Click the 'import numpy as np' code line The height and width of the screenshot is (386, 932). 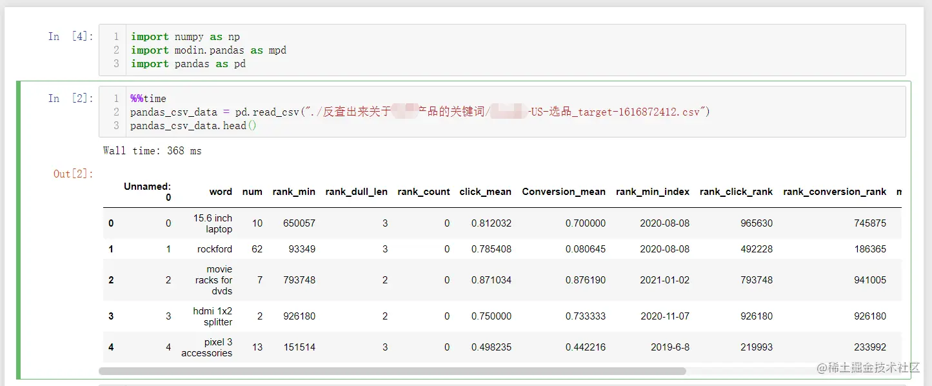(x=185, y=37)
